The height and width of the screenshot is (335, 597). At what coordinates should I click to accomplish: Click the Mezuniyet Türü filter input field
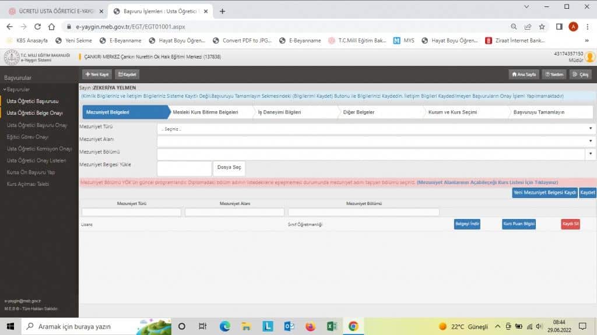131,212
